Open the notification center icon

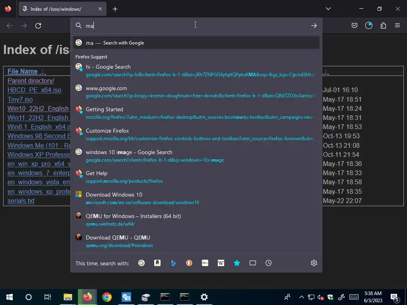point(395,297)
